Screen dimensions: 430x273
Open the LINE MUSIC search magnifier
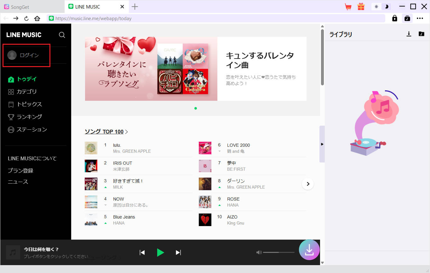pyautogui.click(x=62, y=35)
